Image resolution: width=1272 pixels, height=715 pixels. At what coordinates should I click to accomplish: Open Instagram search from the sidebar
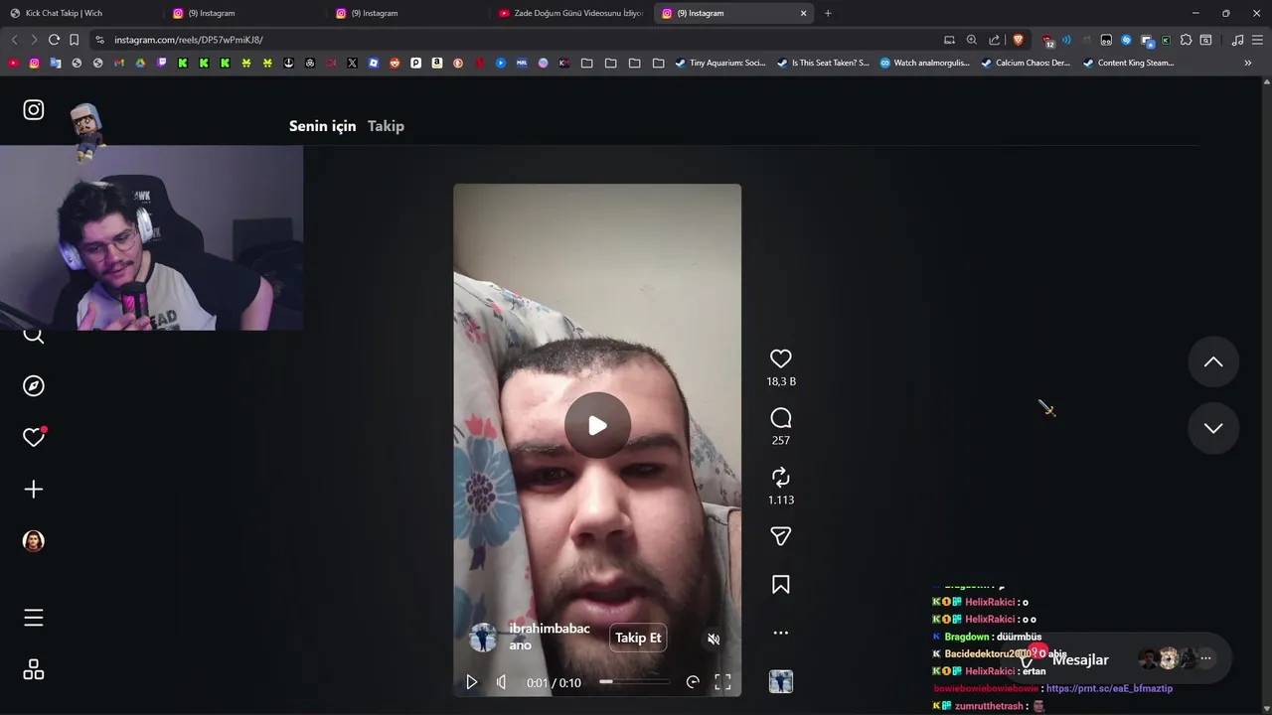34,335
